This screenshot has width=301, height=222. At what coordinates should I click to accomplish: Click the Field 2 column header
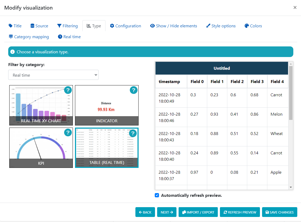point(237,81)
